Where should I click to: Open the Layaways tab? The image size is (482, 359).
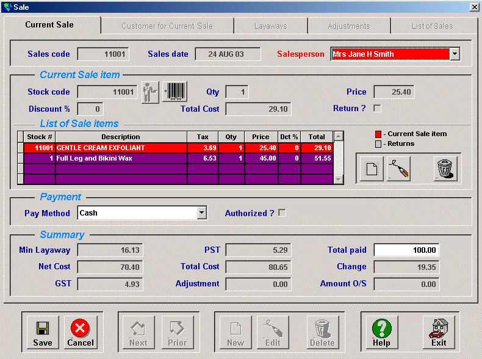coord(271,26)
